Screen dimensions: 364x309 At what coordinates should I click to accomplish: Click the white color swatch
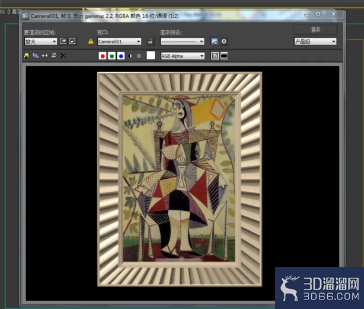point(151,56)
